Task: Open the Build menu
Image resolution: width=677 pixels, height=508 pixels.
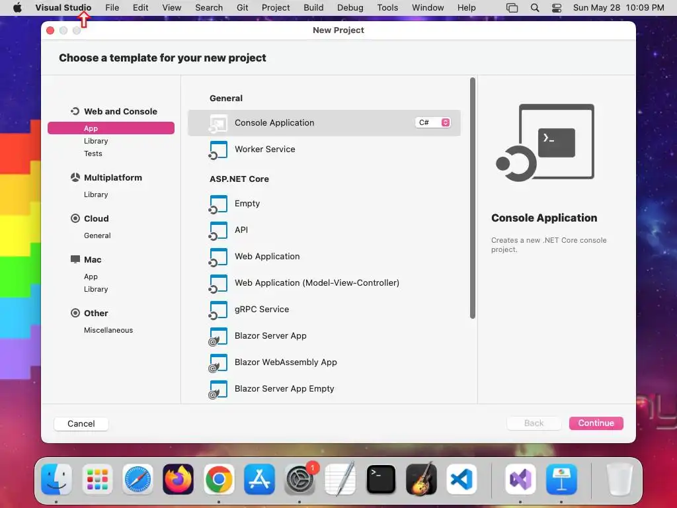Action: click(313, 7)
